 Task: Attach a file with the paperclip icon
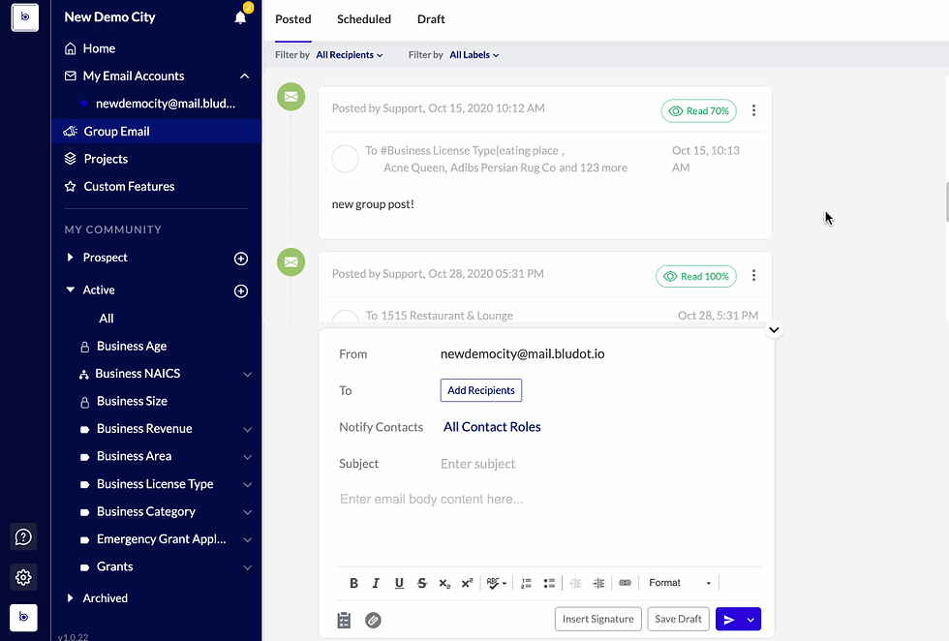coord(373,620)
